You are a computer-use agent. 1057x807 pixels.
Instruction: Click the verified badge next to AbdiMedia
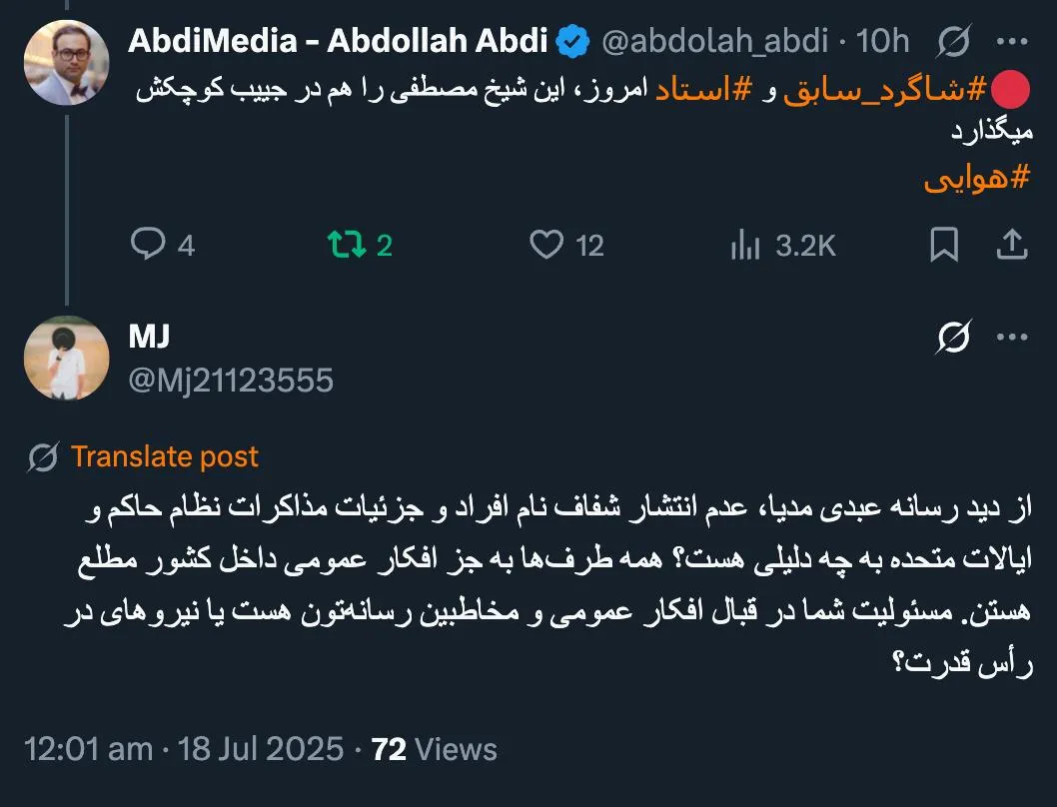tap(569, 41)
